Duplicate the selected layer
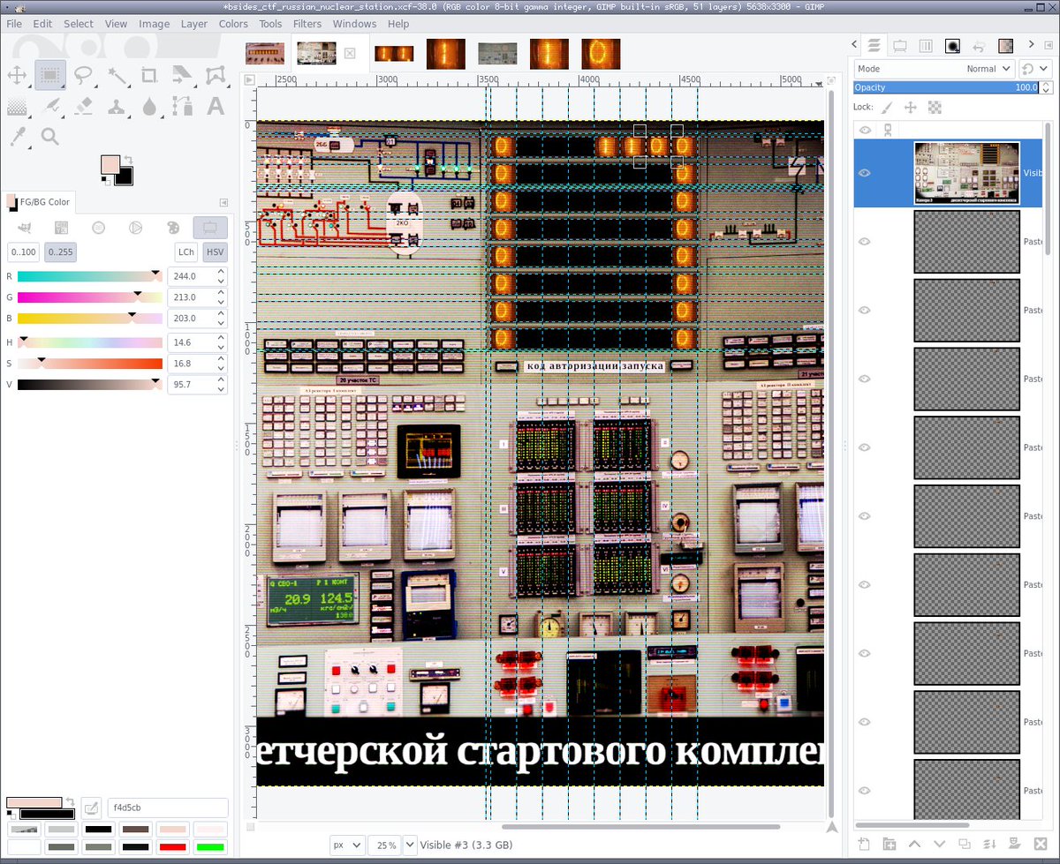Viewport: 1060px width, 864px height. [965, 845]
